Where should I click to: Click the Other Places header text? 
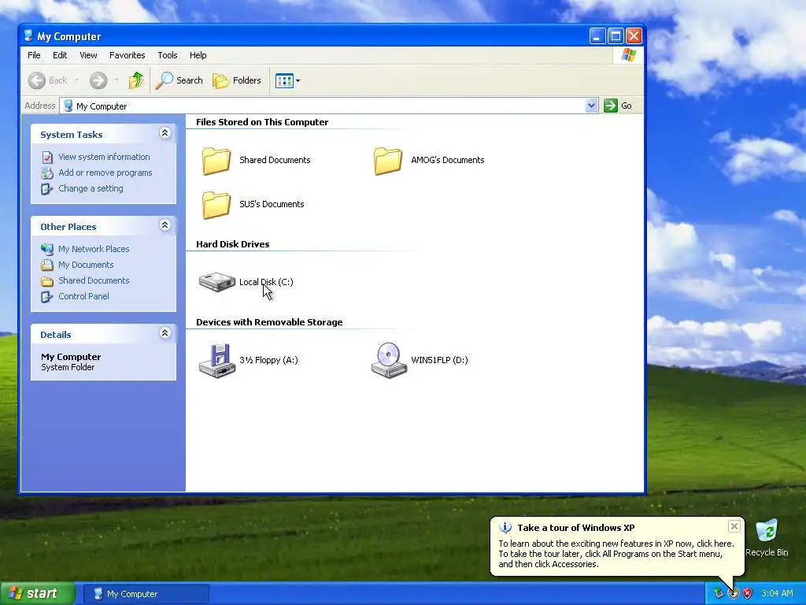click(68, 227)
